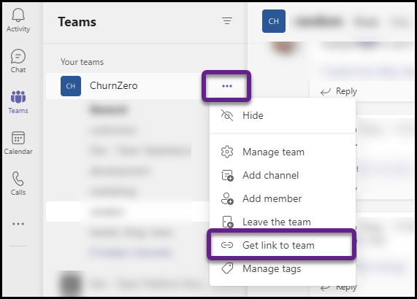
Task: Open ChurnZero more options ellipsis
Action: click(227, 86)
